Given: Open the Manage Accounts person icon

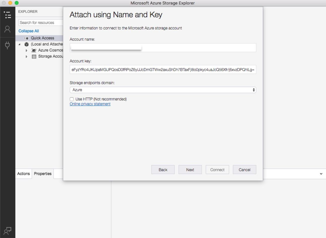Looking at the screenshot, I should pyautogui.click(x=8, y=29).
